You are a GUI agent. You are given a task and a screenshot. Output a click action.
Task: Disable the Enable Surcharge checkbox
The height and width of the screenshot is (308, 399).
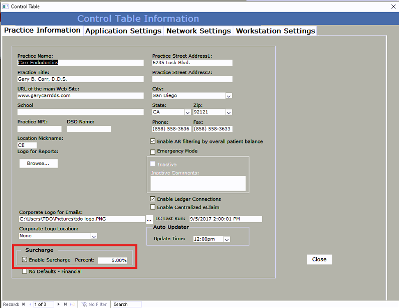[x=25, y=260]
